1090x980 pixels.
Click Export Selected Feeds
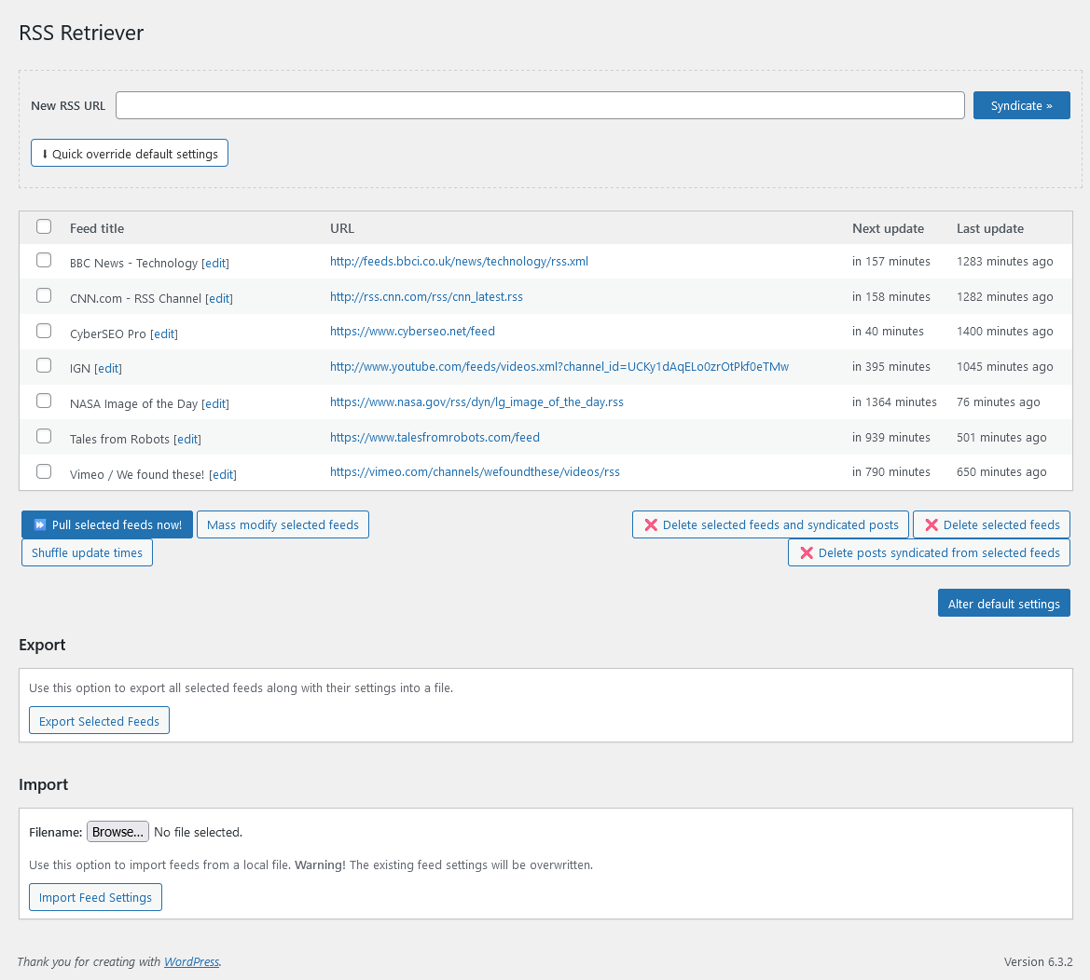[x=99, y=720]
